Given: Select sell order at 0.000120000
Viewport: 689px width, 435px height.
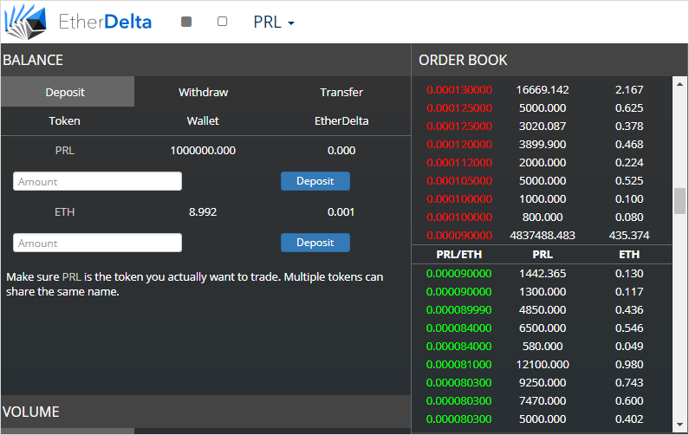Looking at the screenshot, I should [x=542, y=144].
